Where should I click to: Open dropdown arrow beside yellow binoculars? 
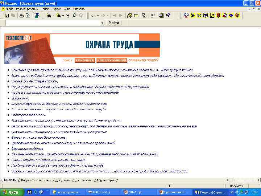63,16
